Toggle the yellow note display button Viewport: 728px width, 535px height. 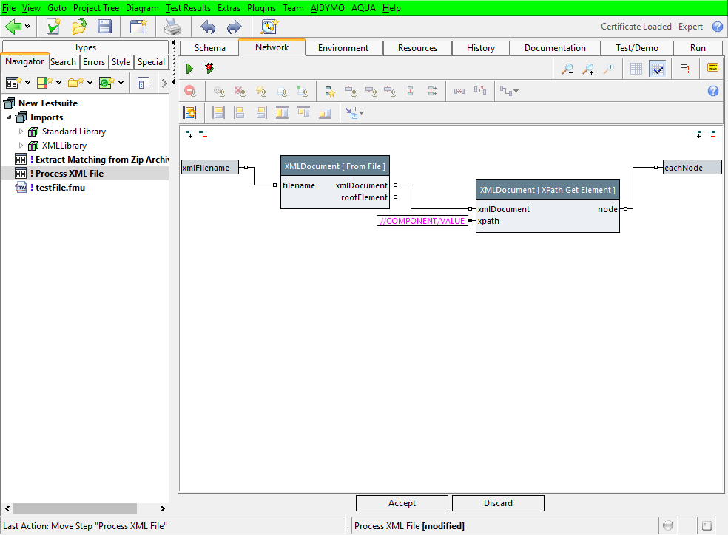click(712, 68)
